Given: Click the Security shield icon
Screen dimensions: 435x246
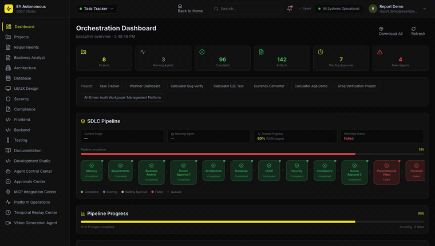Looking at the screenshot, I should click(x=9, y=99).
